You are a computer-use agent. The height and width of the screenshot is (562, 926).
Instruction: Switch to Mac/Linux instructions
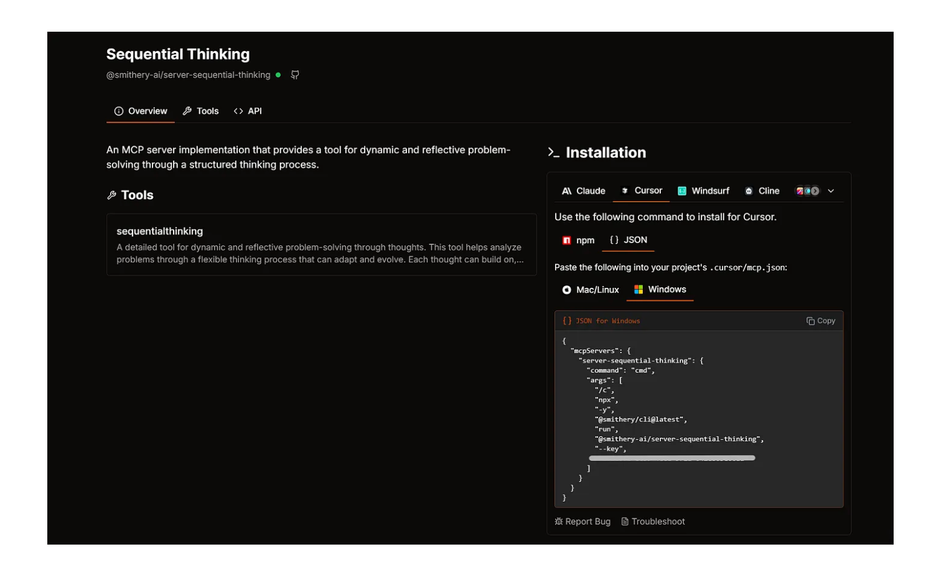tap(591, 290)
